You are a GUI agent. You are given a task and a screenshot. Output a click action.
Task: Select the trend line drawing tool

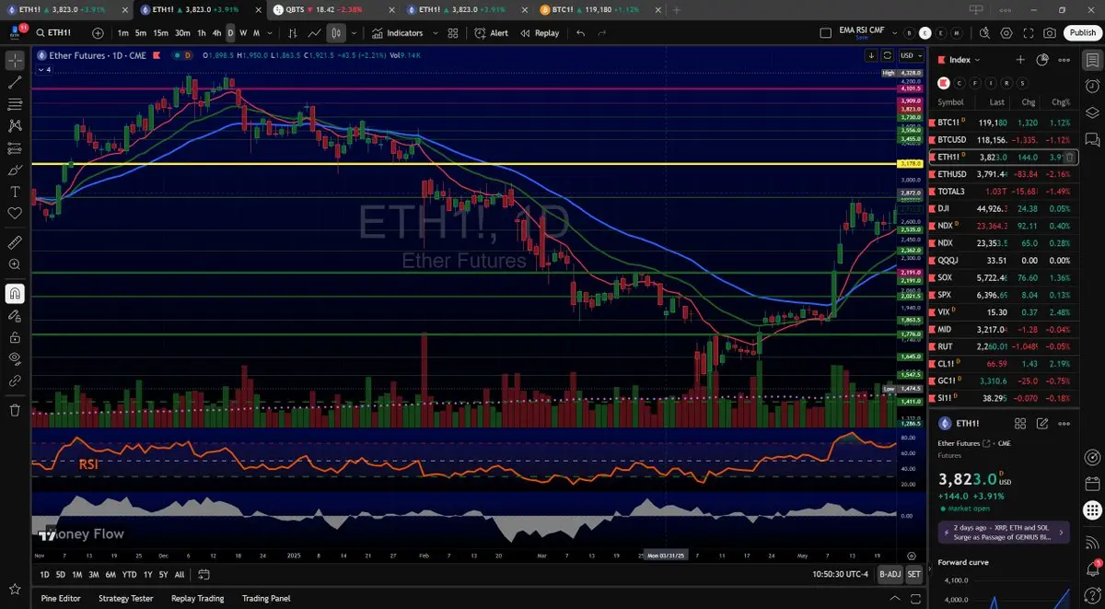click(15, 83)
